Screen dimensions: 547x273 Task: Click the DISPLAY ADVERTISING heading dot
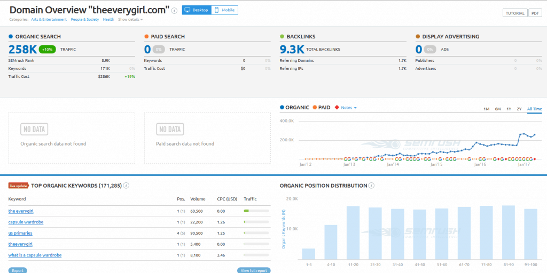point(418,37)
